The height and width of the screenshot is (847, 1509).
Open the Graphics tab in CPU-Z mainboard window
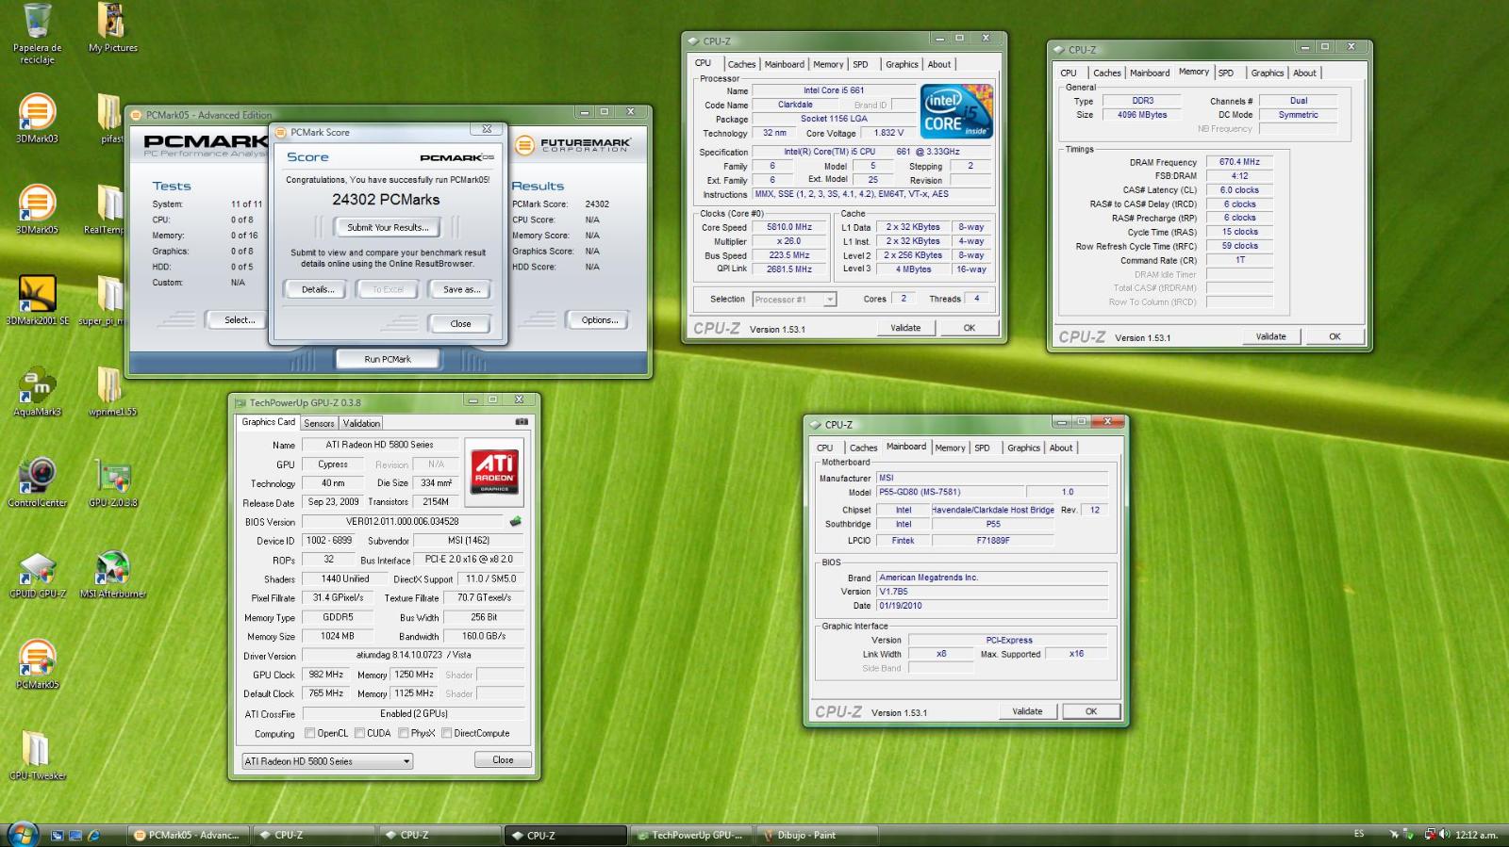1023,448
